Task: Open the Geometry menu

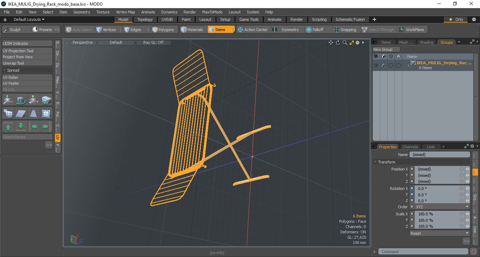Action: click(82, 12)
